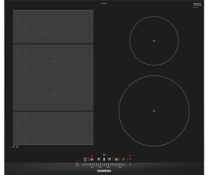Tap the flexZone combine symbol
This screenshot has height=175, width=208.
(x=104, y=159)
